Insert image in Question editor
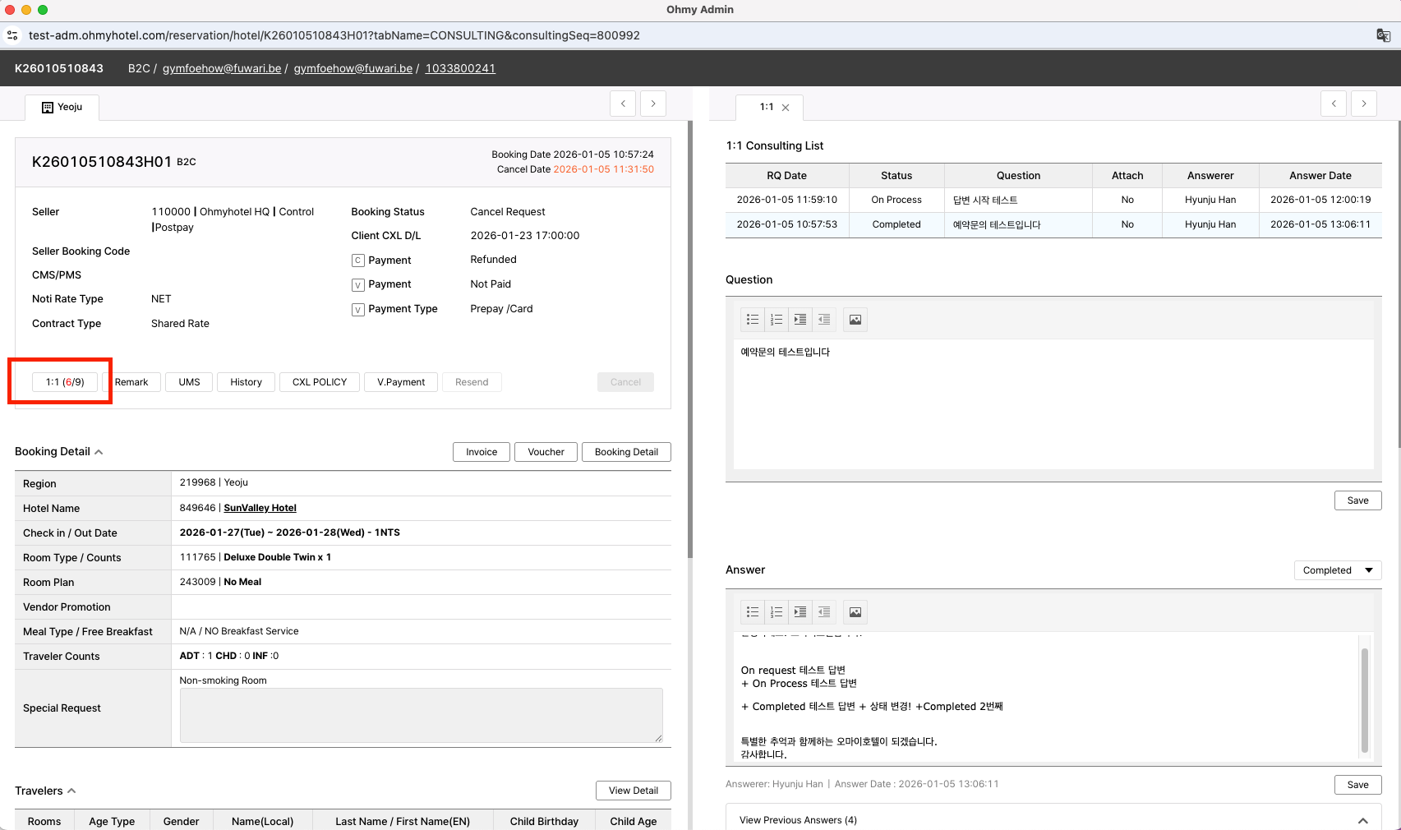This screenshot has width=1401, height=830. pos(855,320)
